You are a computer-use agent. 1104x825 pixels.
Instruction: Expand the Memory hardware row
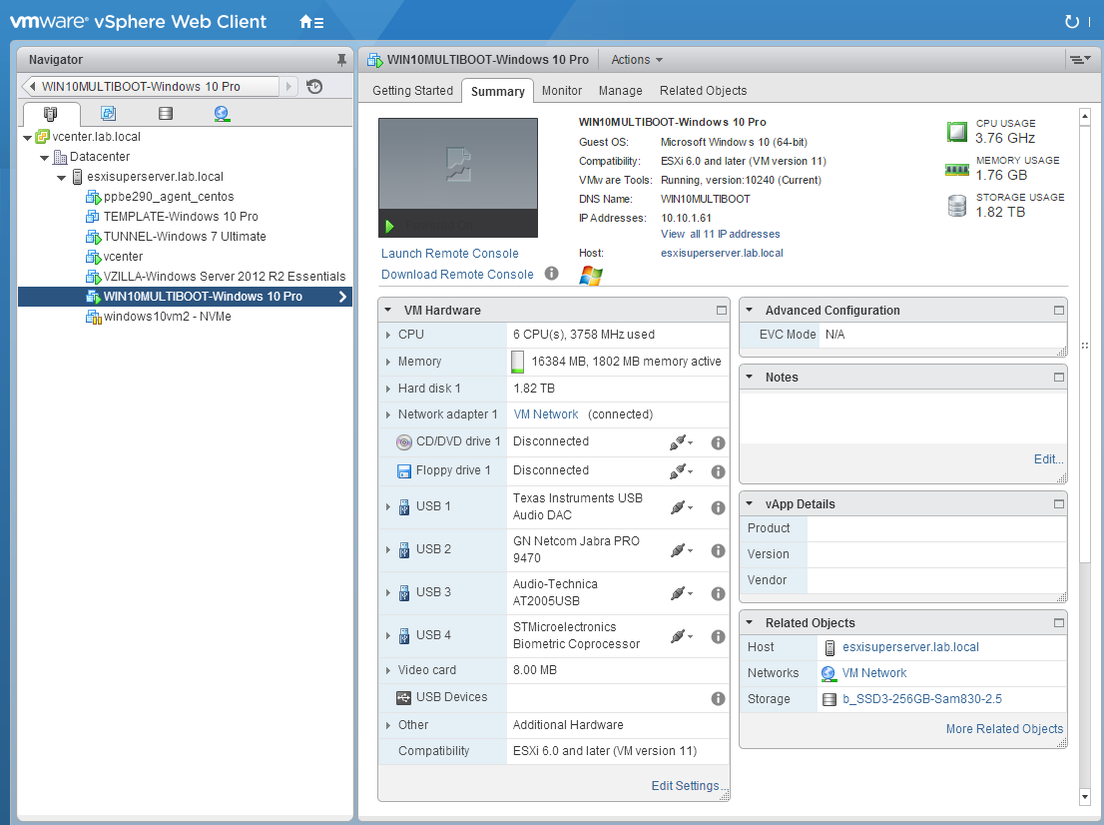pyautogui.click(x=388, y=362)
